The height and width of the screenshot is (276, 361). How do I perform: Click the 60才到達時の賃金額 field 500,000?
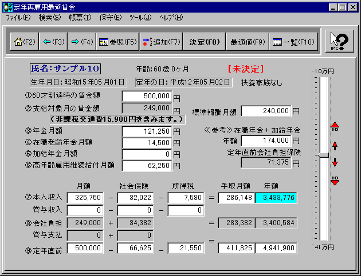147,96
